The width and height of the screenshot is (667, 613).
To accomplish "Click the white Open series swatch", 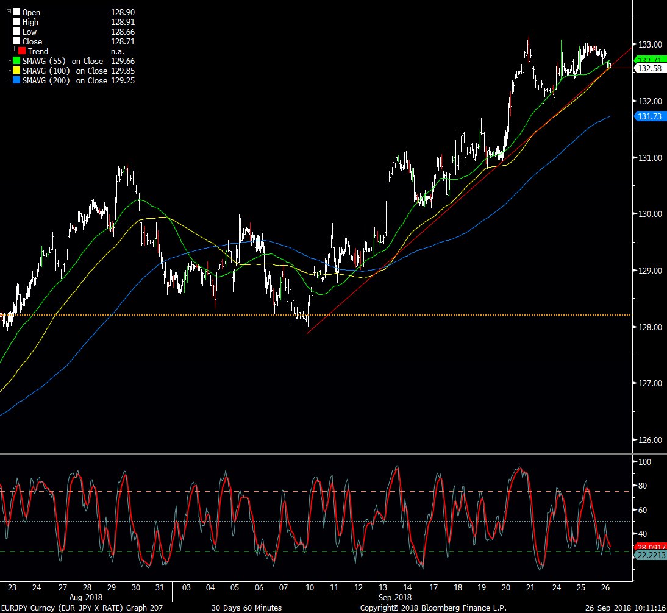I will pos(16,12).
